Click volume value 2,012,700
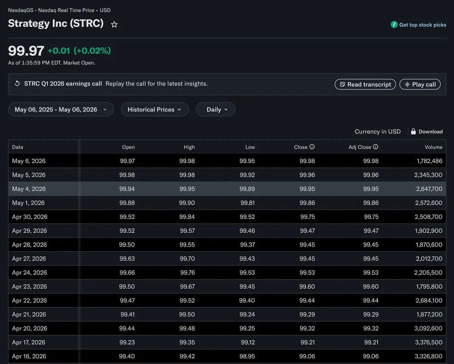Screen dimensions: 454x364 (x=428, y=259)
